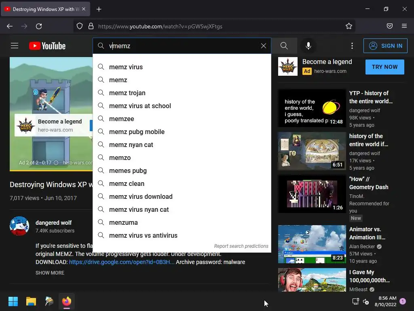Focus the YouTube search input field
The image size is (414, 311).
coord(182,46)
